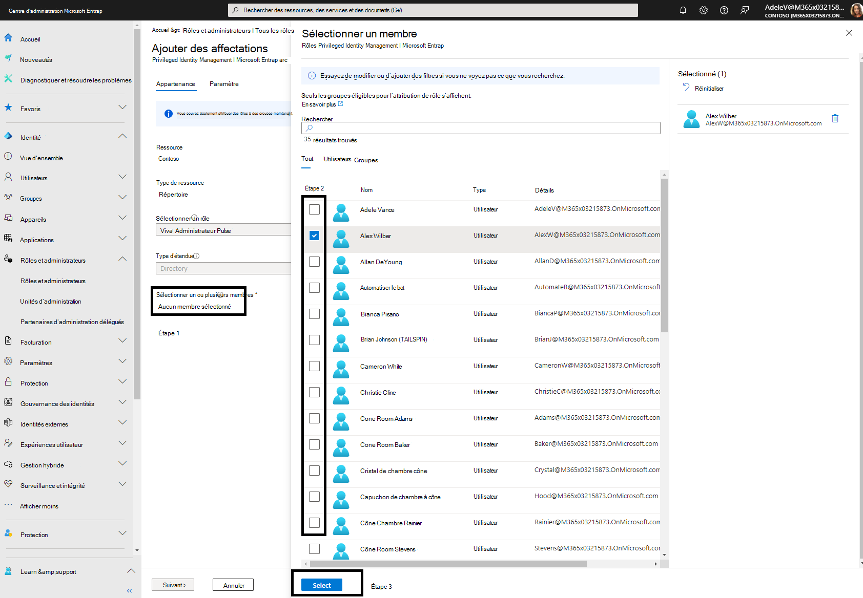863x598 pixels.
Task: Check the box for Cameron White
Action: tap(314, 366)
